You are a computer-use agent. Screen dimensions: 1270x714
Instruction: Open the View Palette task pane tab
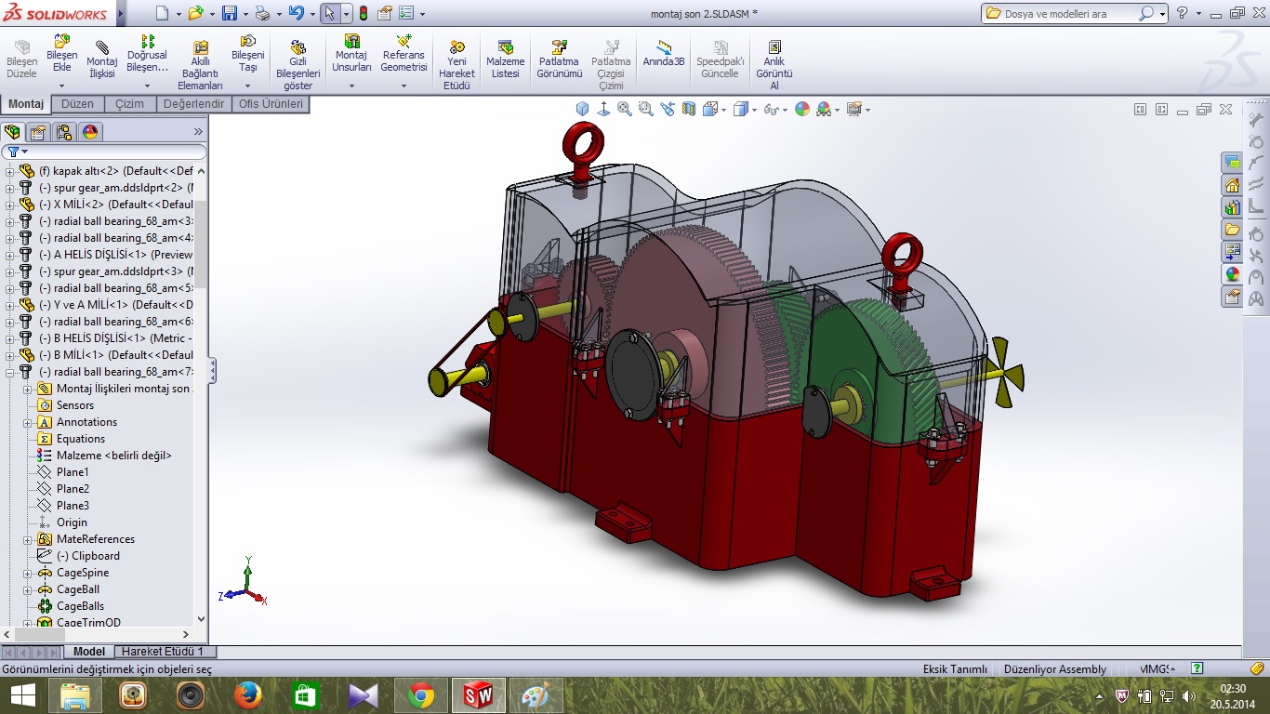1232,252
